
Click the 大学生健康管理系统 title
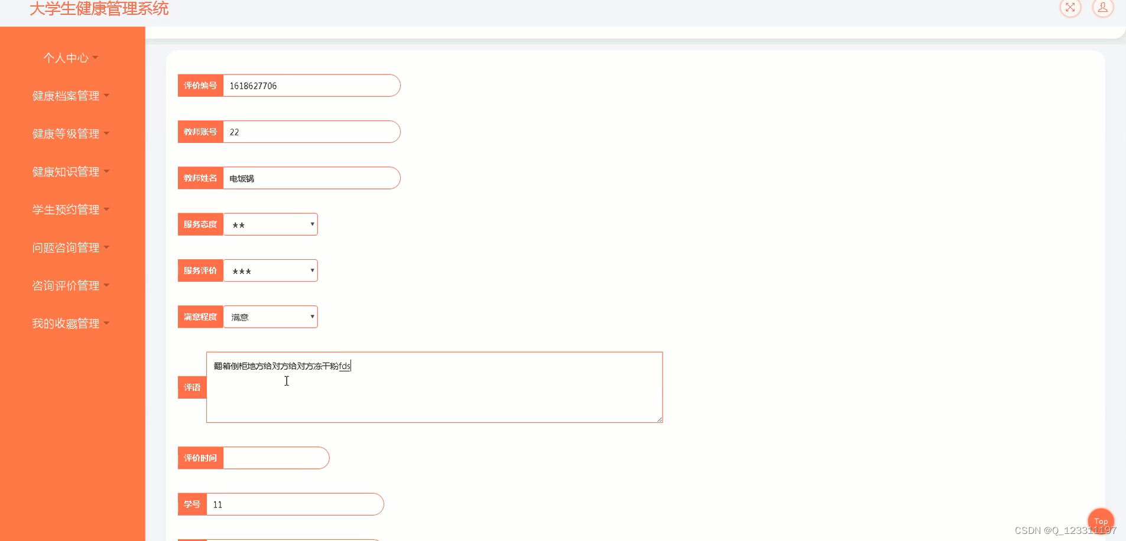(99, 8)
